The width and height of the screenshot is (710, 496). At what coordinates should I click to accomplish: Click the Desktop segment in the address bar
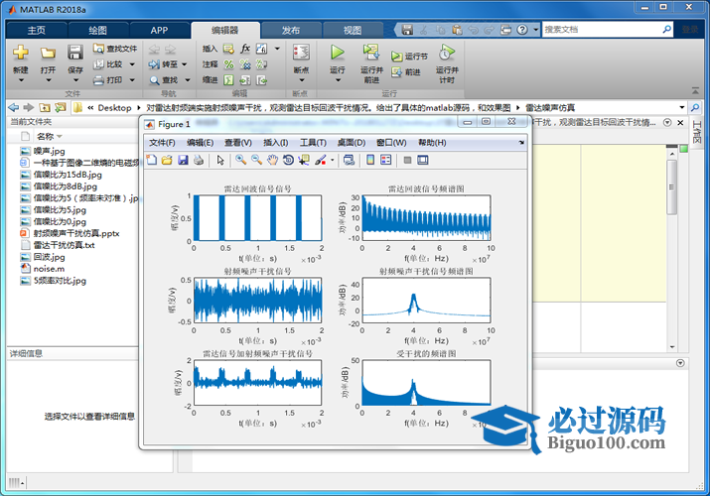[114, 107]
